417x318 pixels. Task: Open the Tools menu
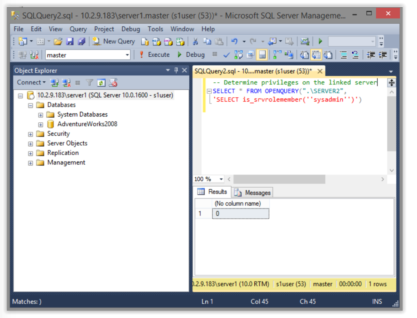tap(155, 29)
